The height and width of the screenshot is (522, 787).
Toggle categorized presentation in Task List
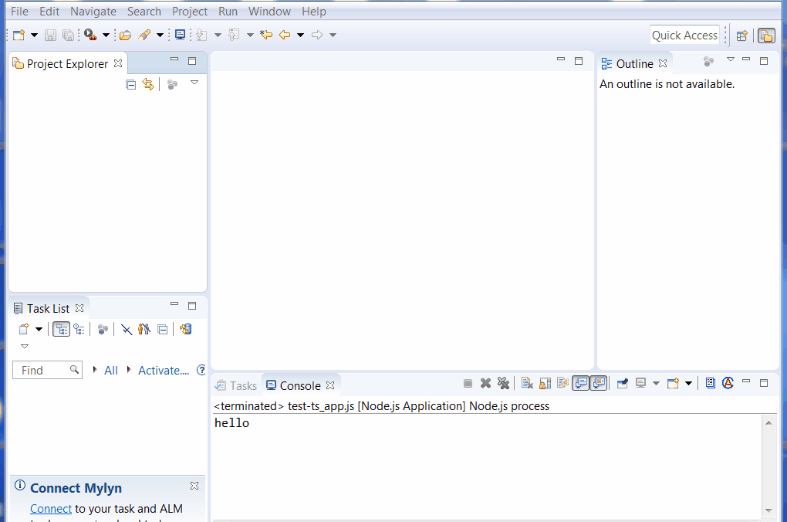(61, 328)
